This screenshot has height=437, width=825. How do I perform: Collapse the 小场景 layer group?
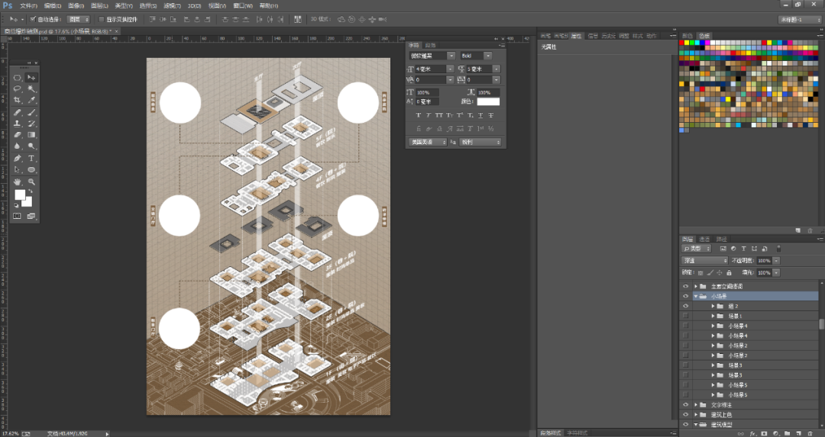696,296
